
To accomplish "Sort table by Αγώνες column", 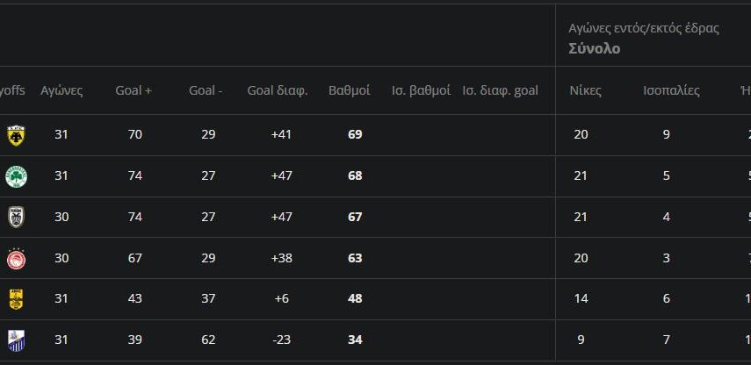I will [61, 90].
